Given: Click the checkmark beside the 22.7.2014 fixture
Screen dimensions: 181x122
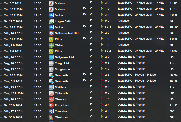Looking at the screenshot, I should [1, 21].
